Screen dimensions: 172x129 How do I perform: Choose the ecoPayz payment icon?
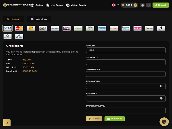coord(90,28)
